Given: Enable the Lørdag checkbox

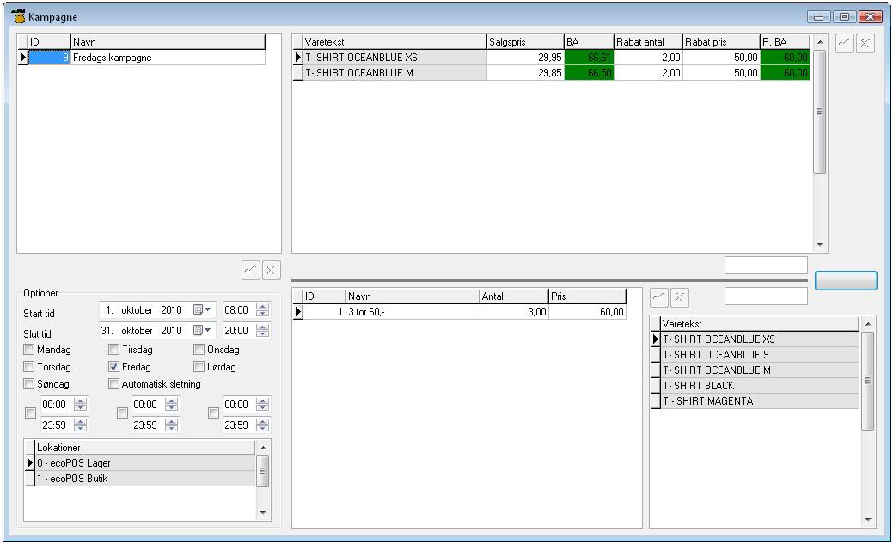Looking at the screenshot, I should coord(199,367).
